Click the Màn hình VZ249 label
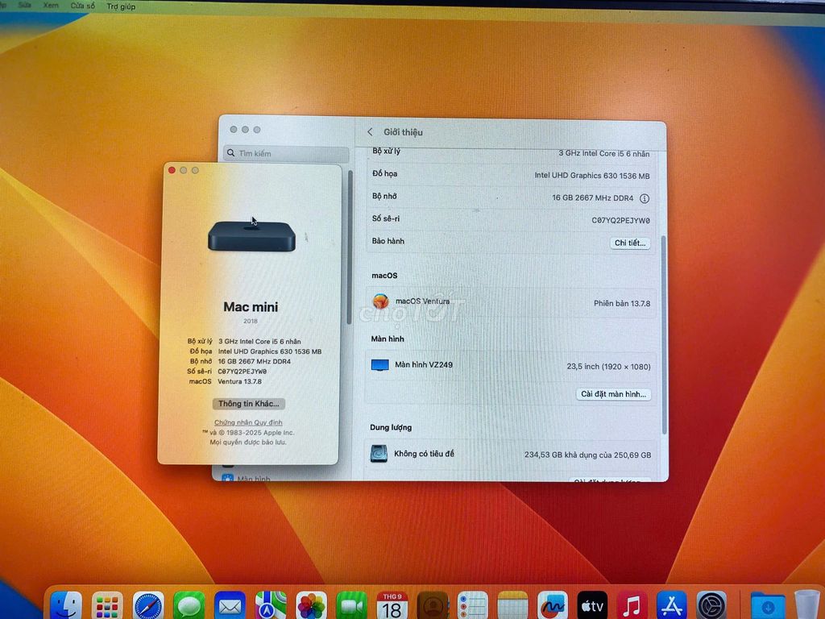The width and height of the screenshot is (825, 619). (x=424, y=365)
